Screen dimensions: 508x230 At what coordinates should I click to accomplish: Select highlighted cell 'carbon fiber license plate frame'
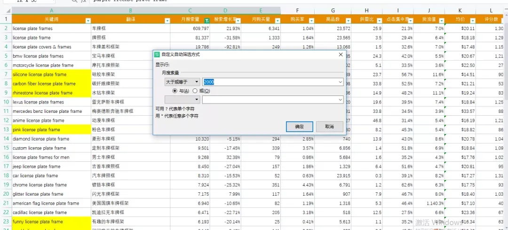52,84
